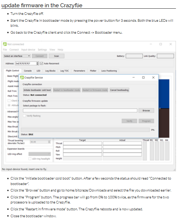Switch to the Log Blocks tab
Viewport: 181px width, 223px height.
coord(50,71)
